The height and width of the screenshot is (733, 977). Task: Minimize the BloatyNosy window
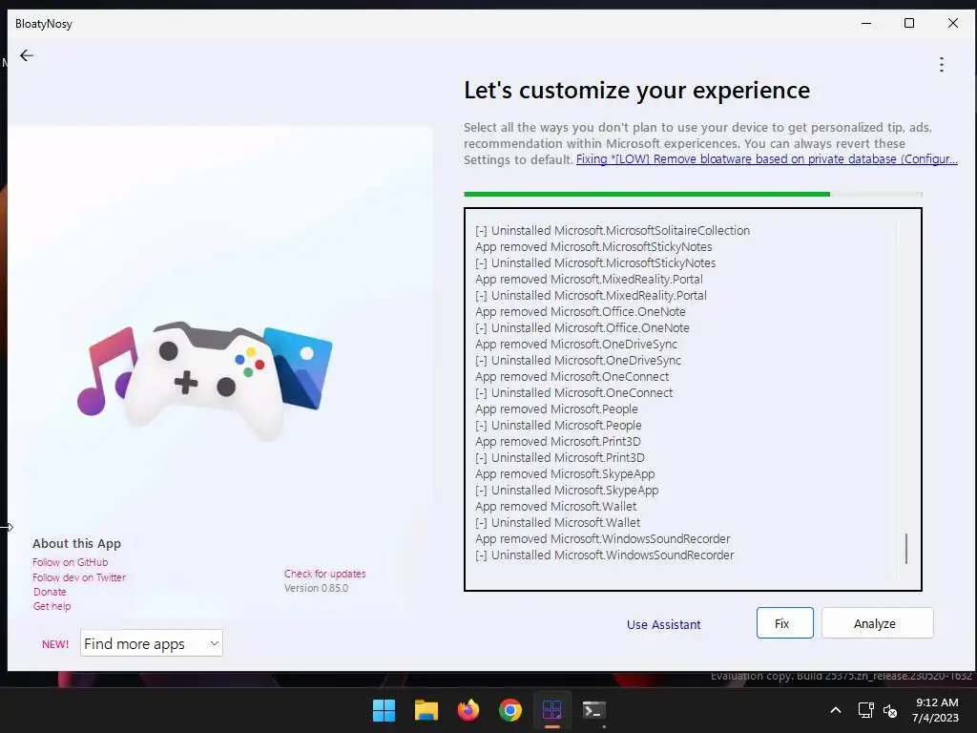pos(865,23)
